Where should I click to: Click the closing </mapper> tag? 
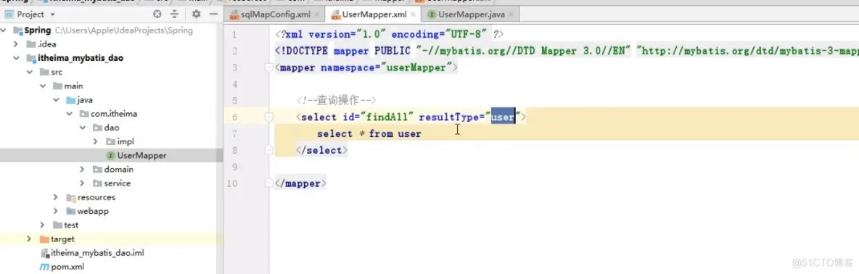point(301,183)
